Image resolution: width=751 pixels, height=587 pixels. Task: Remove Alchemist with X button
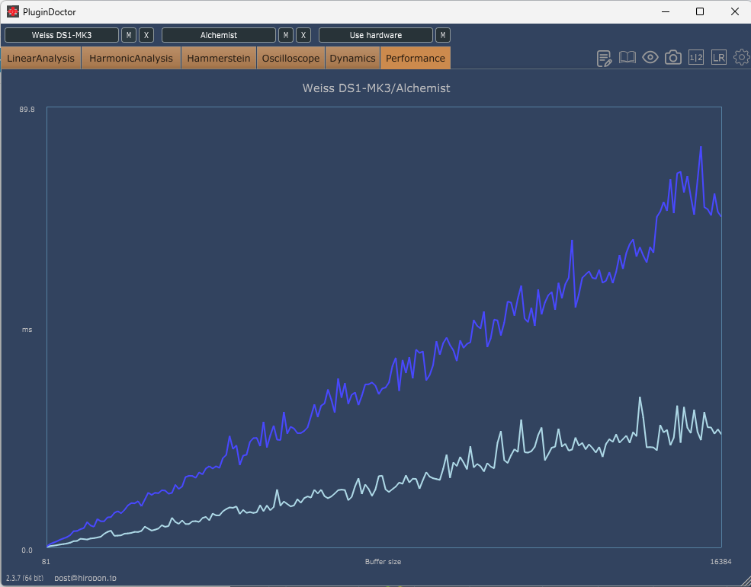[x=303, y=35]
